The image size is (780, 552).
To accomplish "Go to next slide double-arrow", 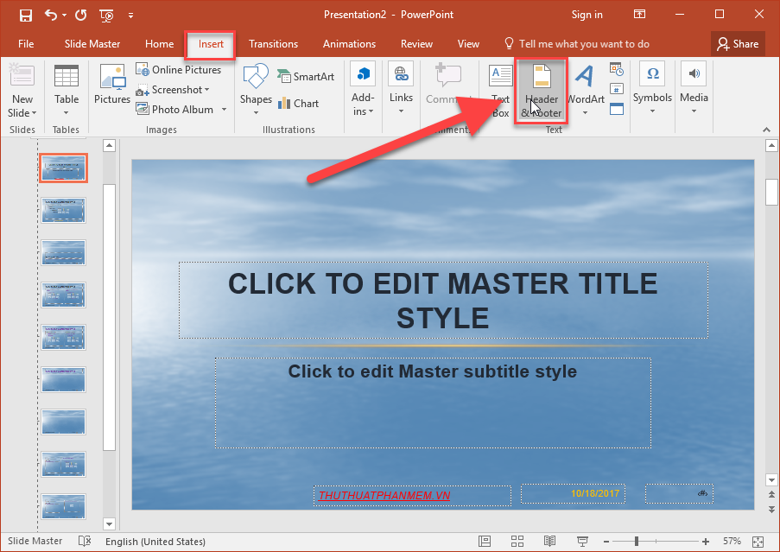I will pos(771,509).
